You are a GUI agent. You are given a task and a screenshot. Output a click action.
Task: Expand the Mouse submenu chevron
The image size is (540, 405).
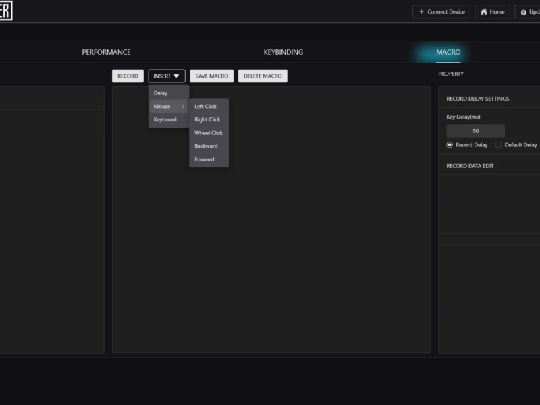click(183, 107)
